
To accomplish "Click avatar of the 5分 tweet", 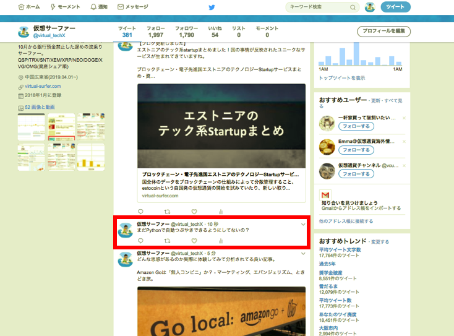I will point(126,259).
